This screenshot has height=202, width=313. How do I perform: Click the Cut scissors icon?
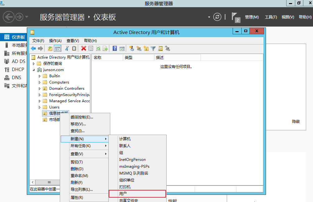click(67, 48)
